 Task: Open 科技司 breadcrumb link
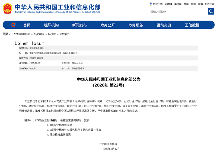pos(52,34)
